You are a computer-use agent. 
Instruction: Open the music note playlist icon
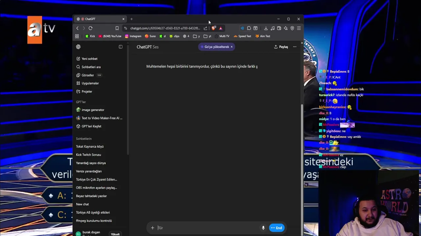point(272,28)
